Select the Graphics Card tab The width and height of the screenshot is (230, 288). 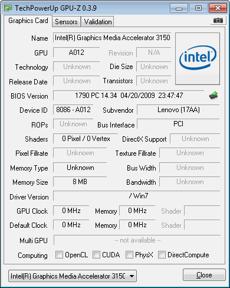[28, 21]
